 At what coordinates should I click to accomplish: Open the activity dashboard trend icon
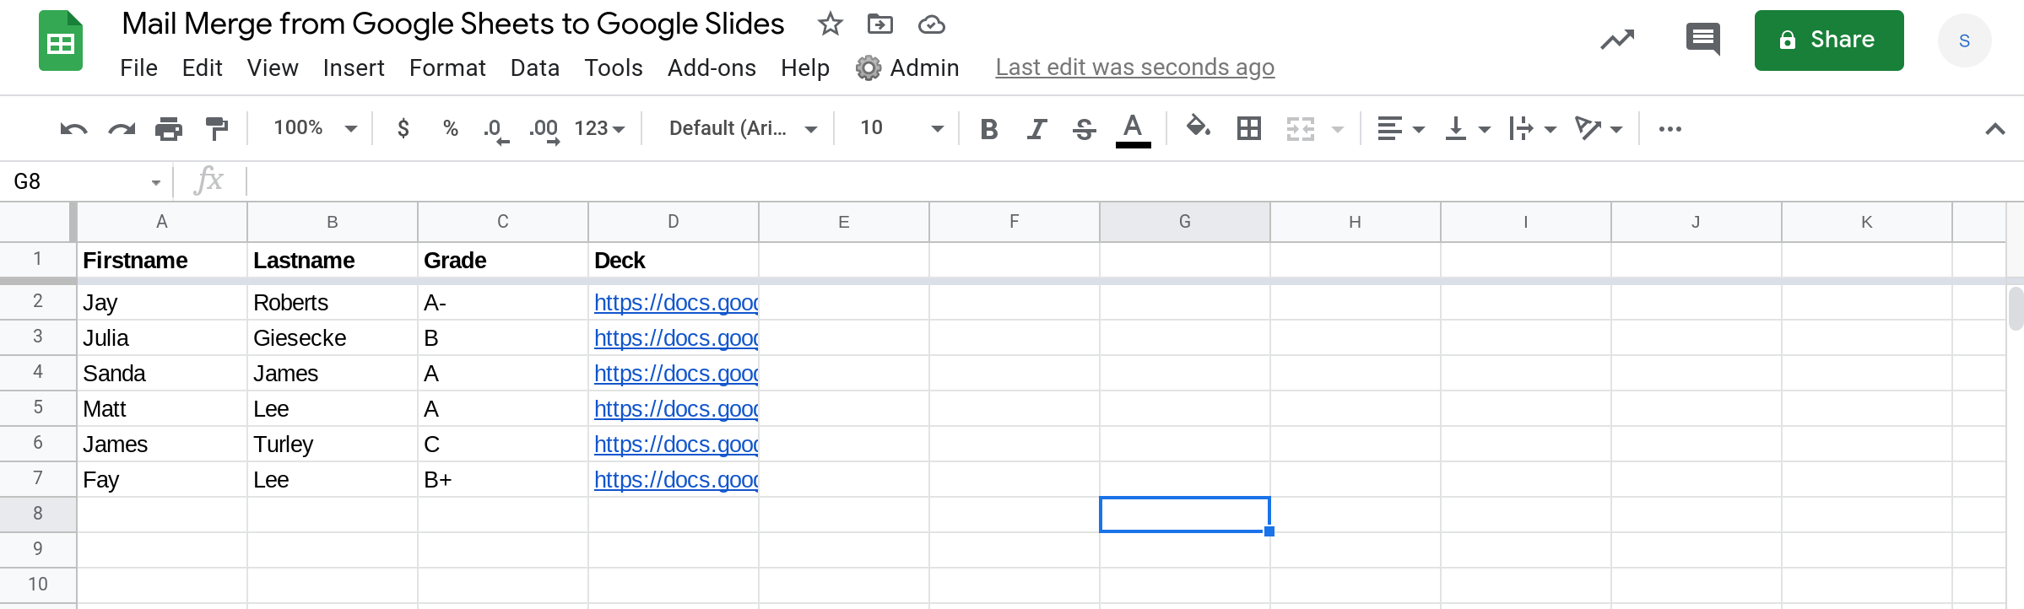[1617, 40]
